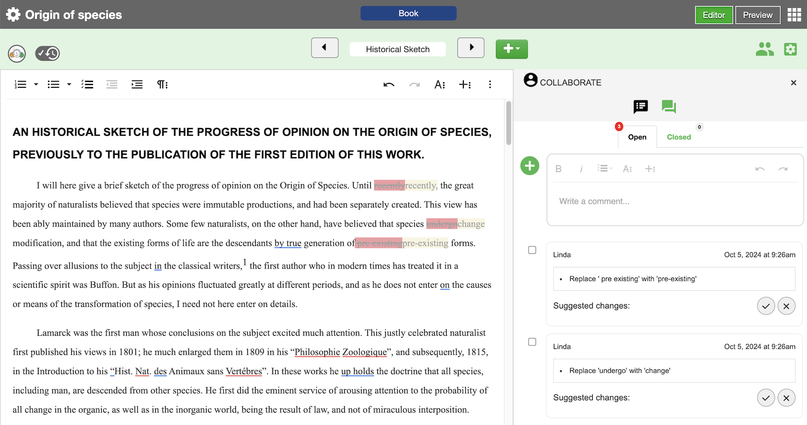Accept the 'pre-existing' suggested change
Viewport: 807px width, 425px height.
pos(765,306)
